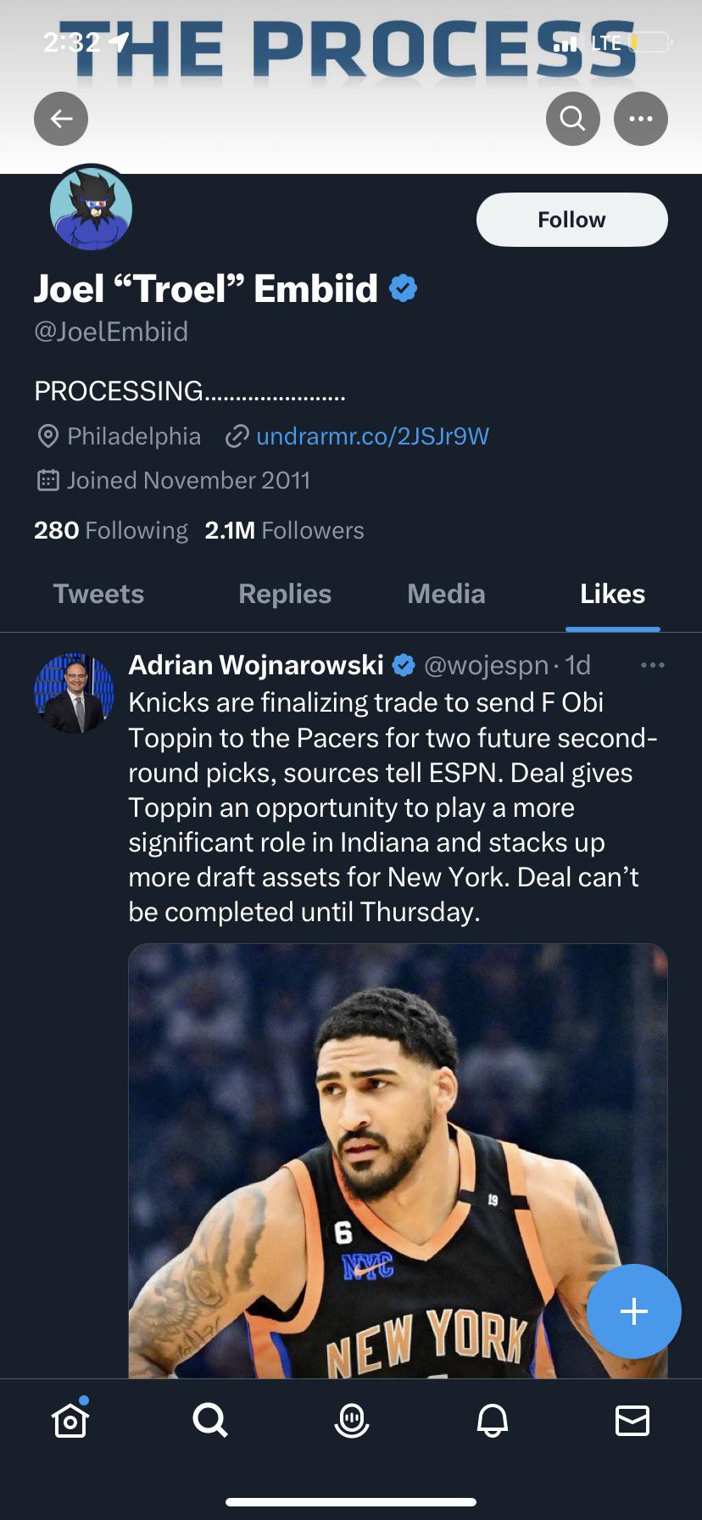
Task: Open the Notifications bell
Action: coord(493,1420)
